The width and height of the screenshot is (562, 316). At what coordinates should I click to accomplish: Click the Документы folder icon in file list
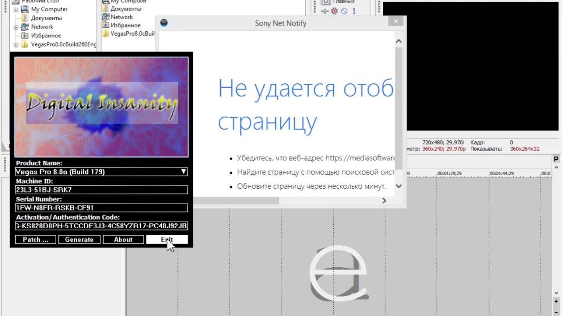[105, 8]
